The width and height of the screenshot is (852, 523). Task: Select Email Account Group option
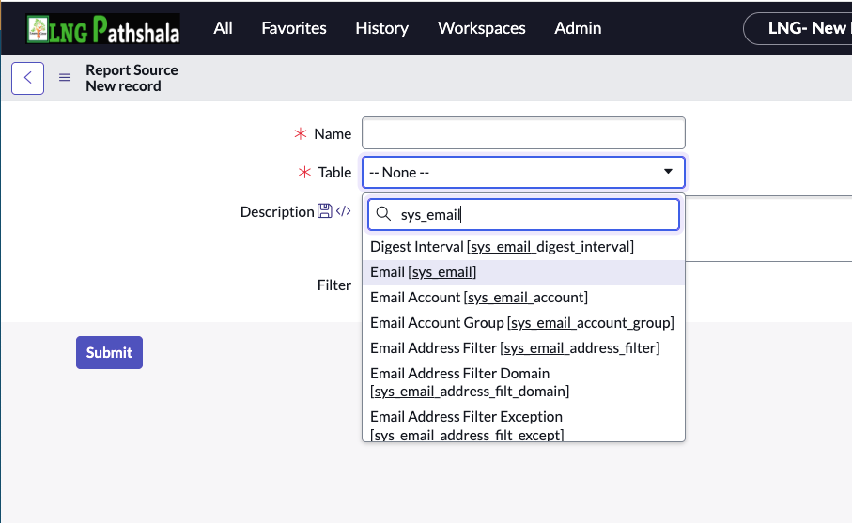click(x=523, y=323)
